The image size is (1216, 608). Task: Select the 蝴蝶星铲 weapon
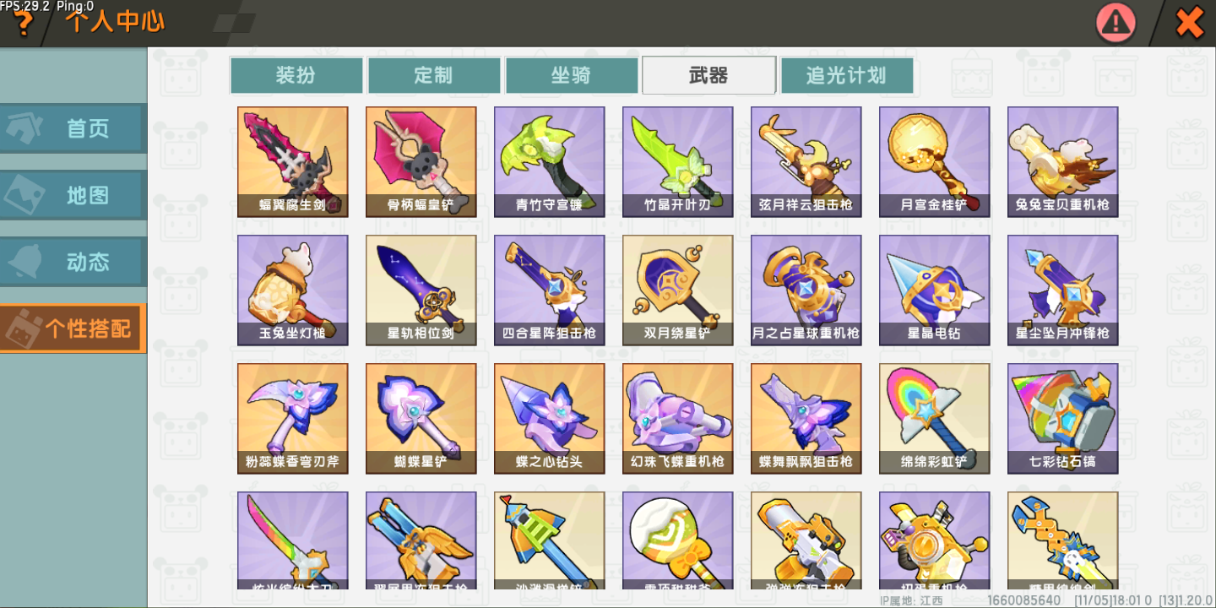421,419
